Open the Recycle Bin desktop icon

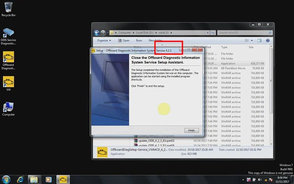tap(8, 9)
